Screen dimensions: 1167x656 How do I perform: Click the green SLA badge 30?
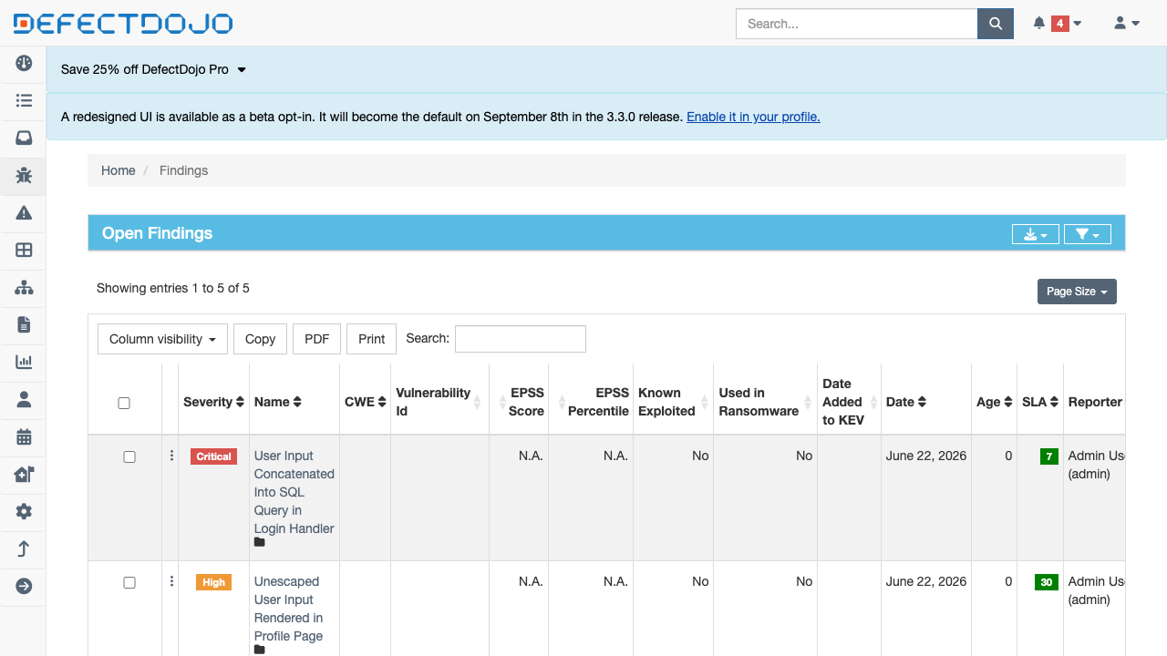1046,582
